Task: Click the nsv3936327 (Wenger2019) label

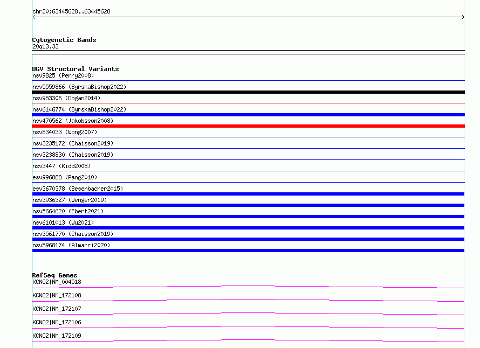Action: [70, 200]
